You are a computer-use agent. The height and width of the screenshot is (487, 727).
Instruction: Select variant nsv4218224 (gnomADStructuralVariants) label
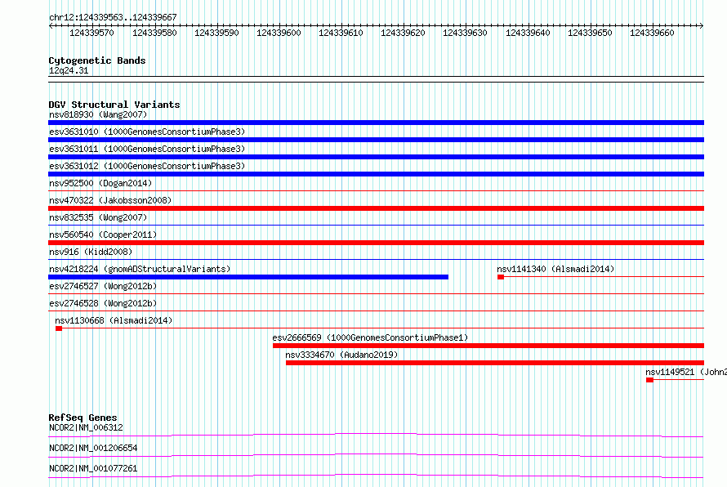(140, 269)
